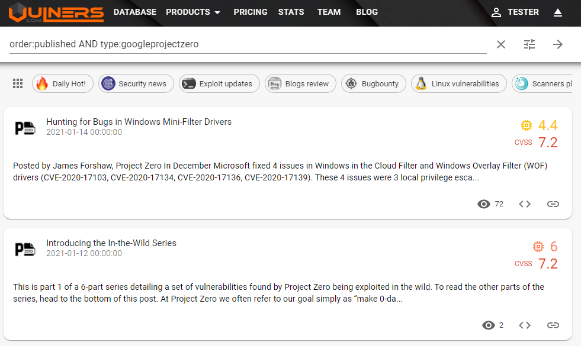Screen dimensions: 581x346
Task: Expand the PRODUCTS dropdown menu
Action: (193, 12)
